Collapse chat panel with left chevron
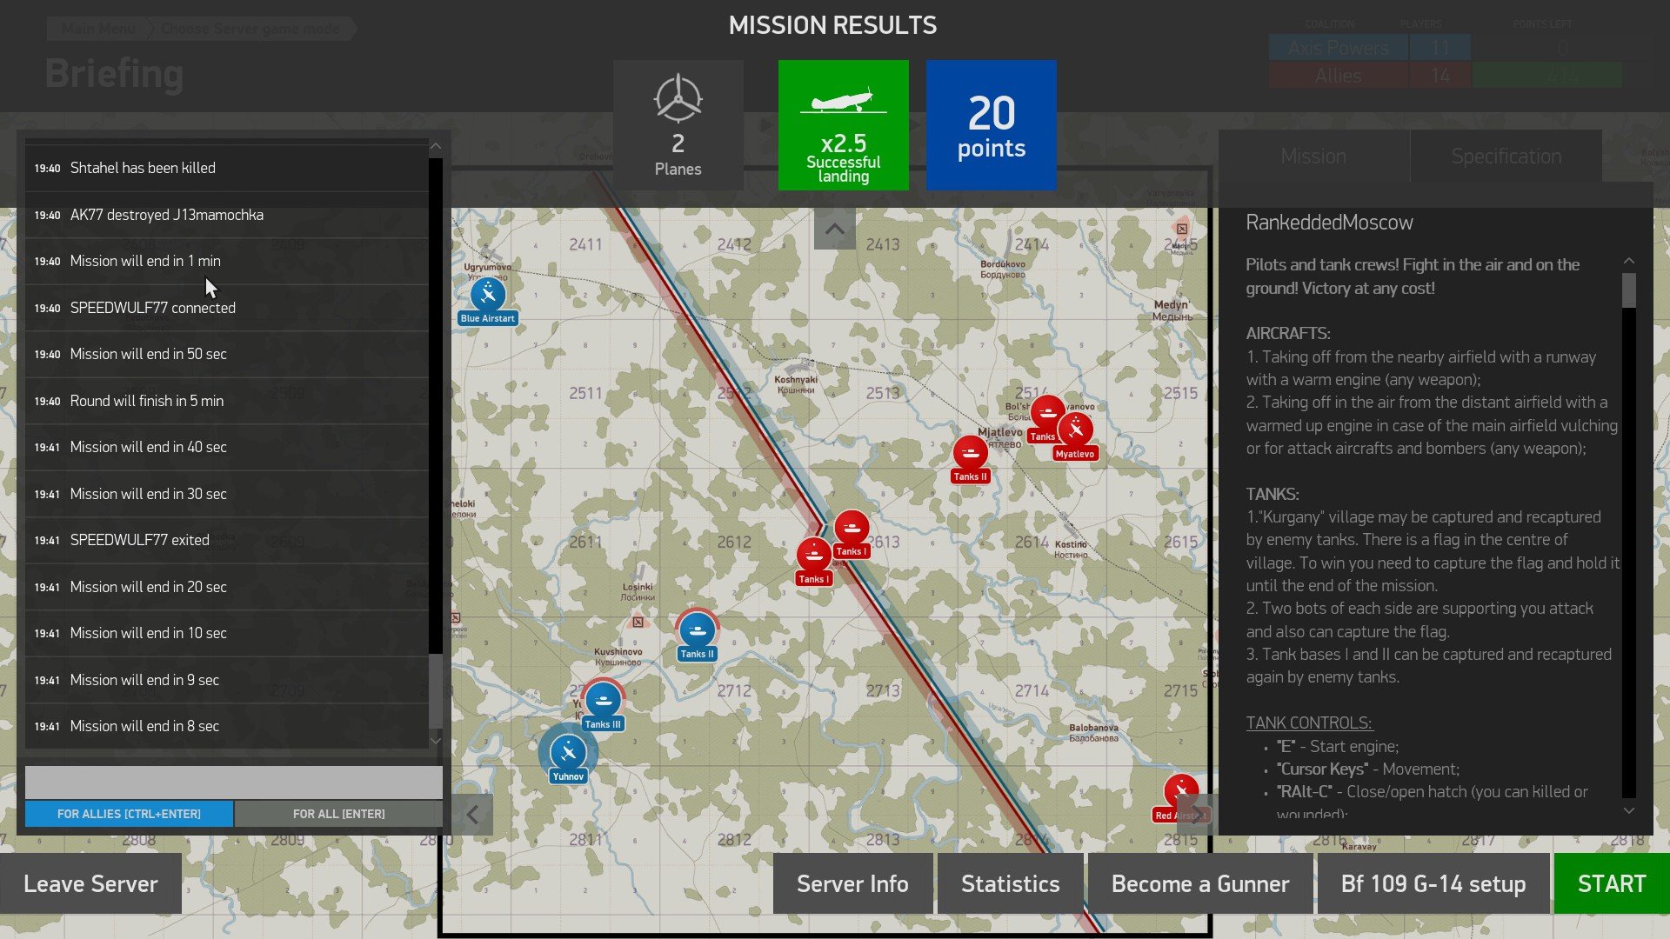 472,815
